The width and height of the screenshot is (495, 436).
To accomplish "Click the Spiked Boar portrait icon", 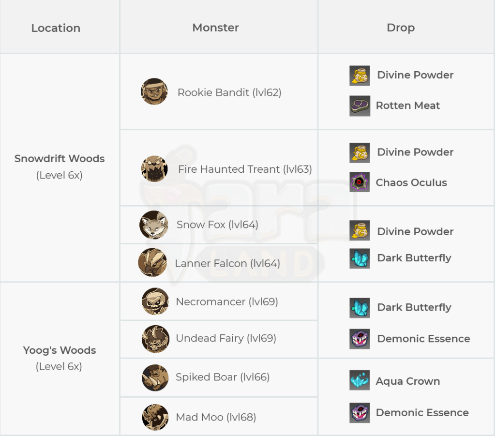I will tap(155, 377).
